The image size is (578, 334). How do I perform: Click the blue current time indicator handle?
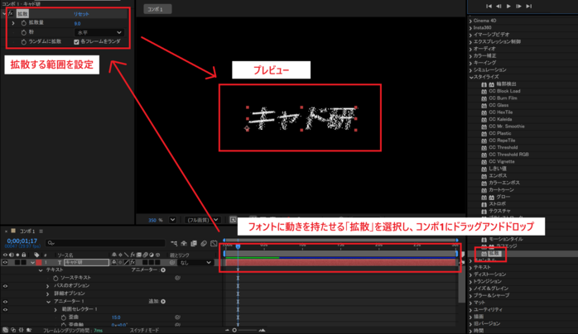pyautogui.click(x=238, y=246)
